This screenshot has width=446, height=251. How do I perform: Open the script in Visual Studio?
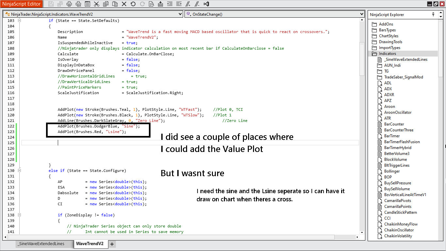tap(206, 4)
